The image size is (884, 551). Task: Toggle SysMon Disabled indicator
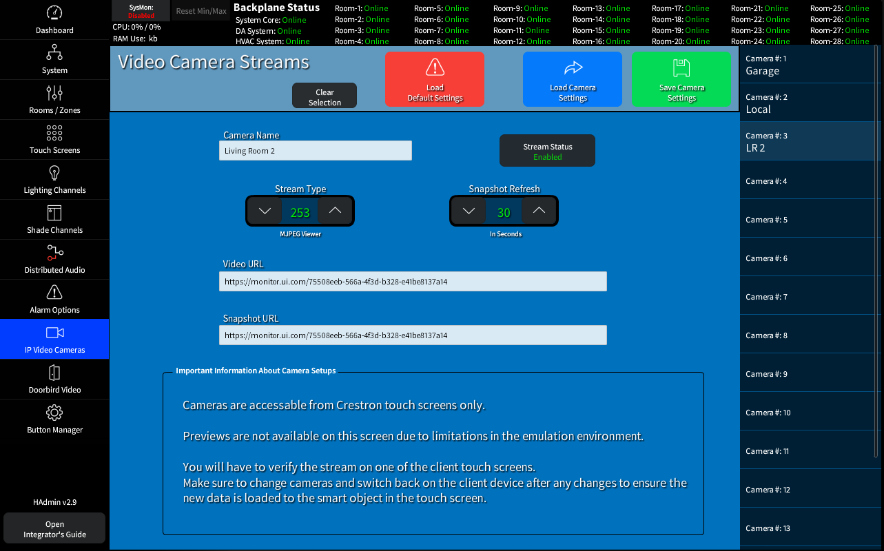(x=141, y=10)
